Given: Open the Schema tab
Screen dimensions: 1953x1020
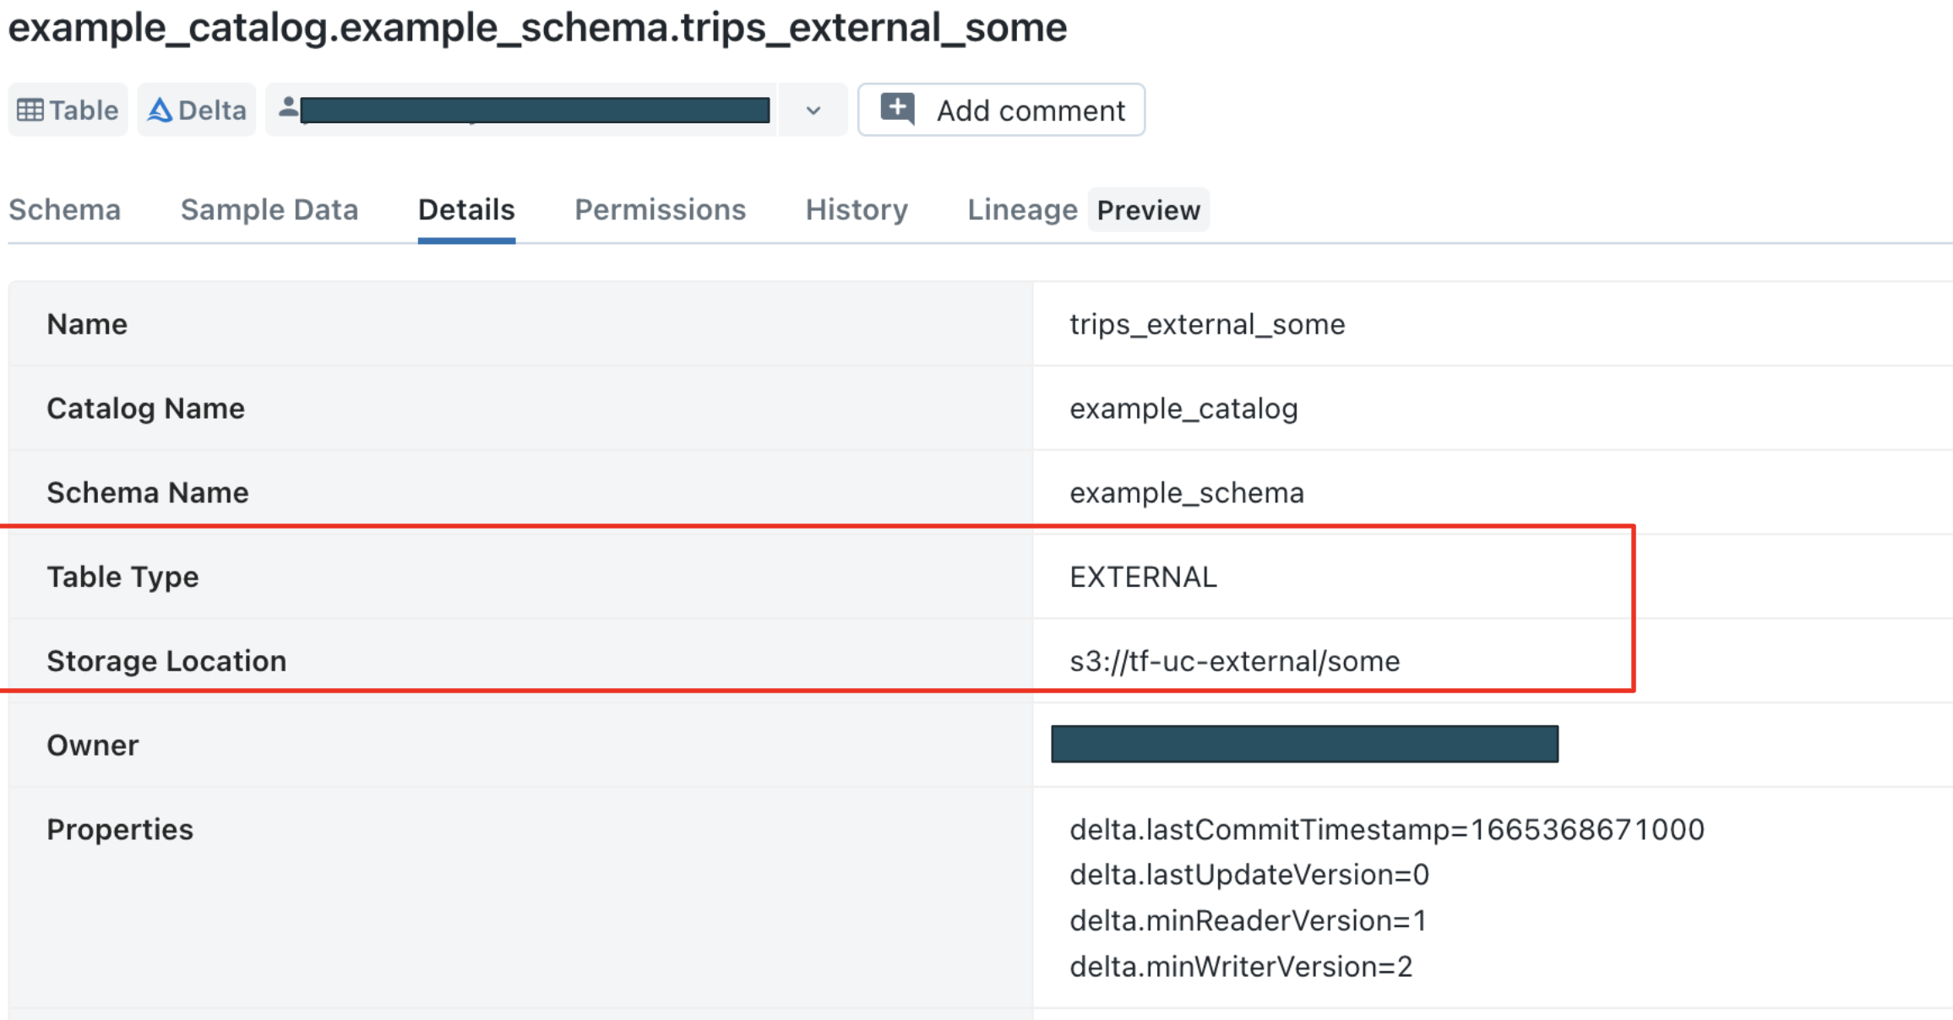Looking at the screenshot, I should point(65,209).
